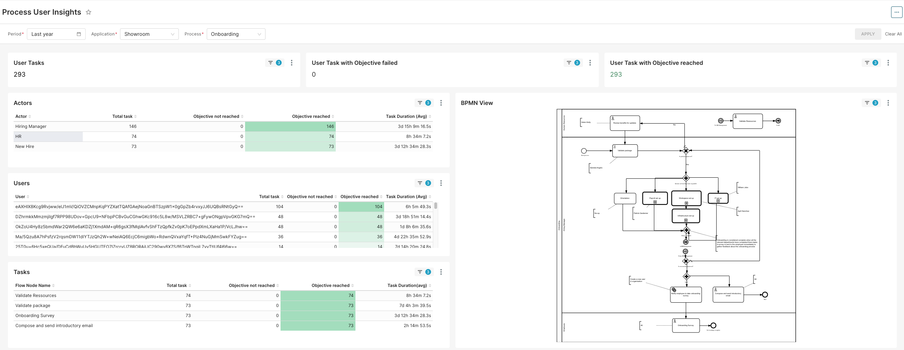
Task: Click Review benefits for updates BPMN task
Action: (625, 123)
